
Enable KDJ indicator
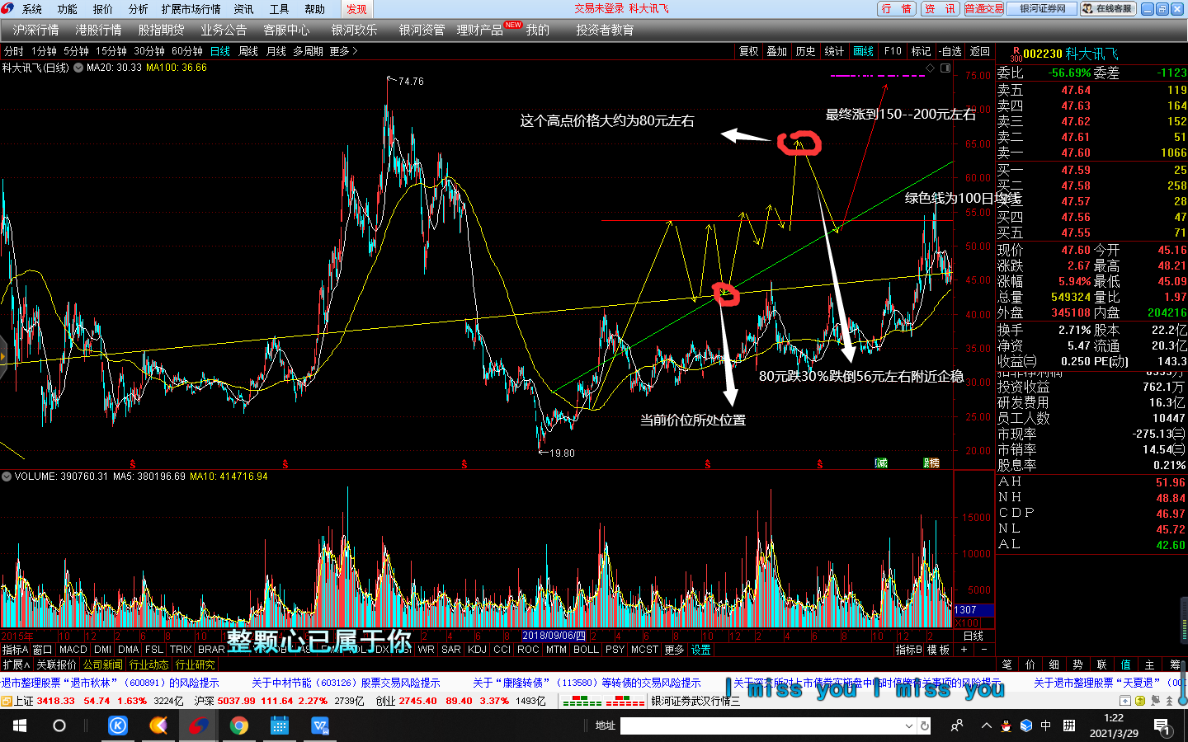477,650
